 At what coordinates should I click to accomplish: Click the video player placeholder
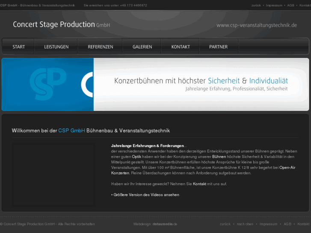click(x=53, y=175)
